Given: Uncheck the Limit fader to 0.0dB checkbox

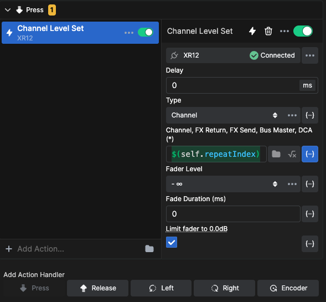Looking at the screenshot, I should (x=172, y=242).
